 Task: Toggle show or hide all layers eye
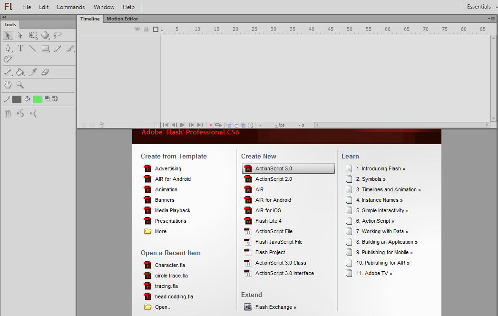137,29
